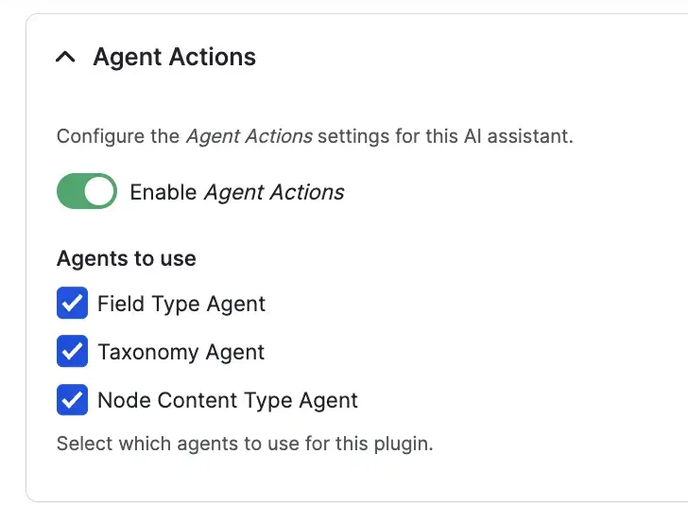Screen dimensions: 688x524
Task: Click the "Configure the Agent Actions settings" description
Action: click(315, 136)
